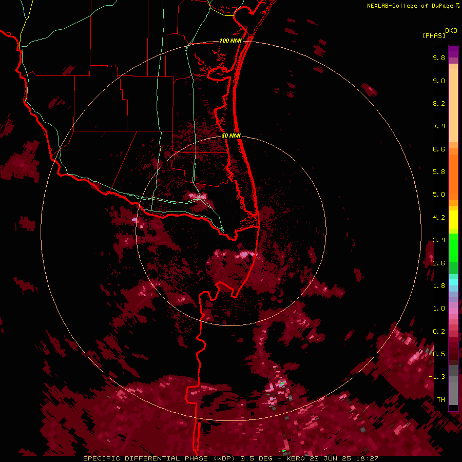
Task: Select the 0.2 scale label
Action: pyautogui.click(x=439, y=332)
